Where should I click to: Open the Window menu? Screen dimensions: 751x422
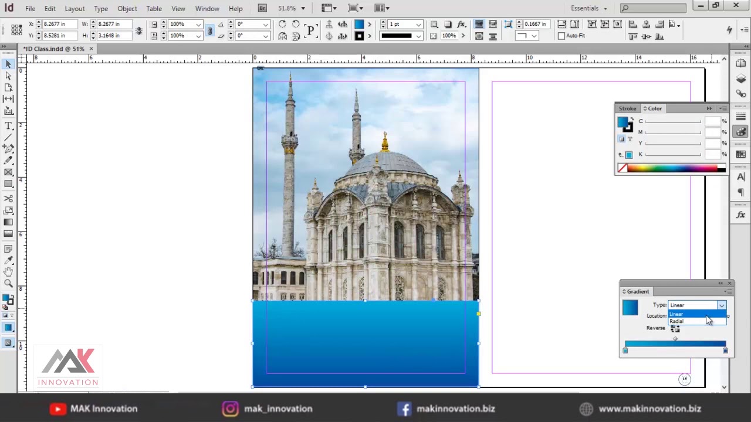(207, 9)
